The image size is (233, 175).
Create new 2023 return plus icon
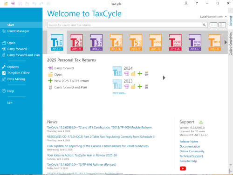[x=140, y=86]
